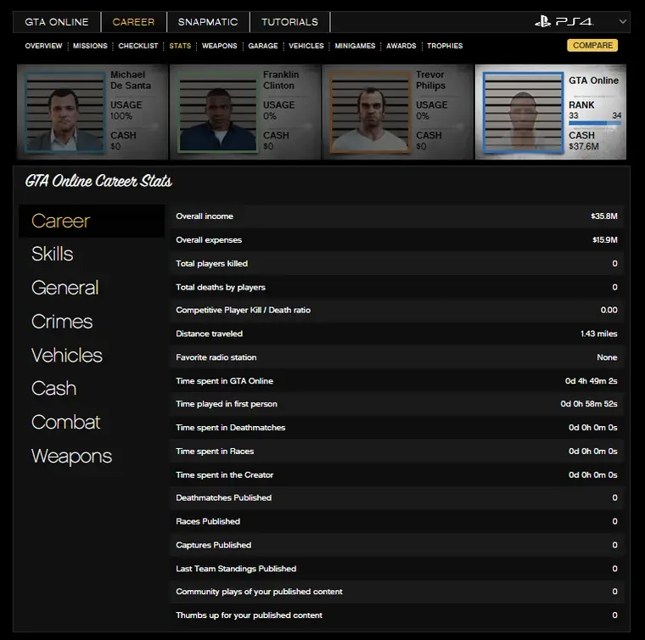Open the Skills stats category
This screenshot has width=645, height=640.
53,254
